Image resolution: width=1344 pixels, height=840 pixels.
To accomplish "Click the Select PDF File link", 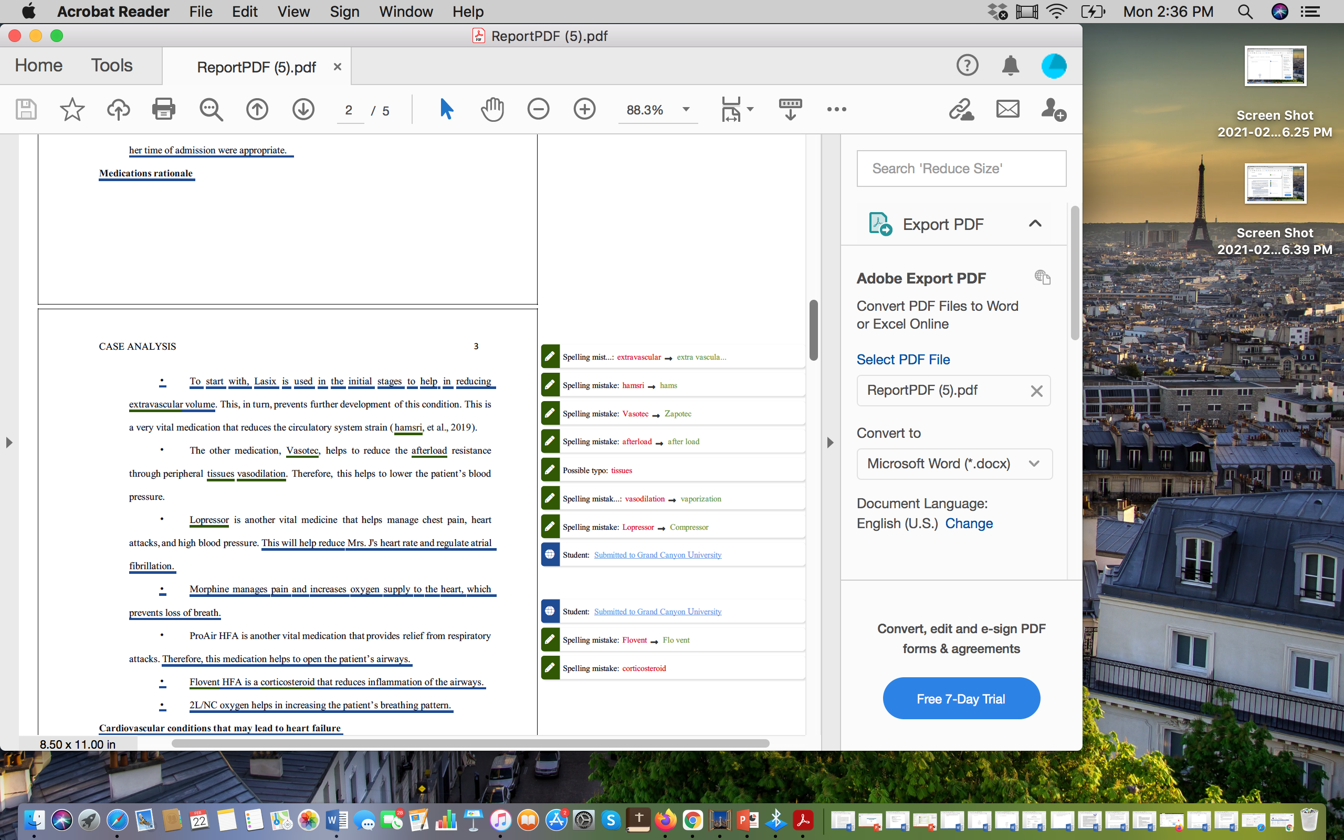I will (903, 360).
